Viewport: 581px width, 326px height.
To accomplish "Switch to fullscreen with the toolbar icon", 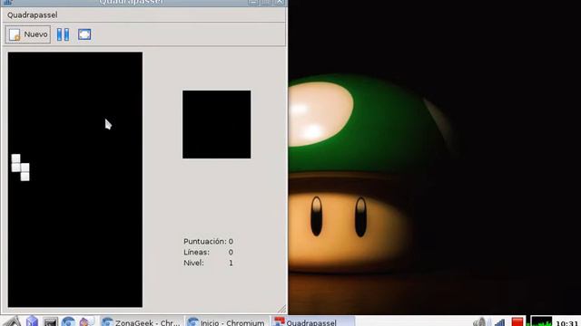I will 84,34.
